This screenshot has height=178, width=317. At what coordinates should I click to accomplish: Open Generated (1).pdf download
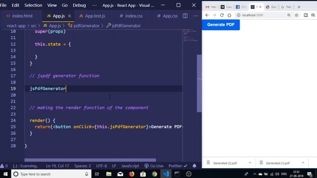coord(277,163)
